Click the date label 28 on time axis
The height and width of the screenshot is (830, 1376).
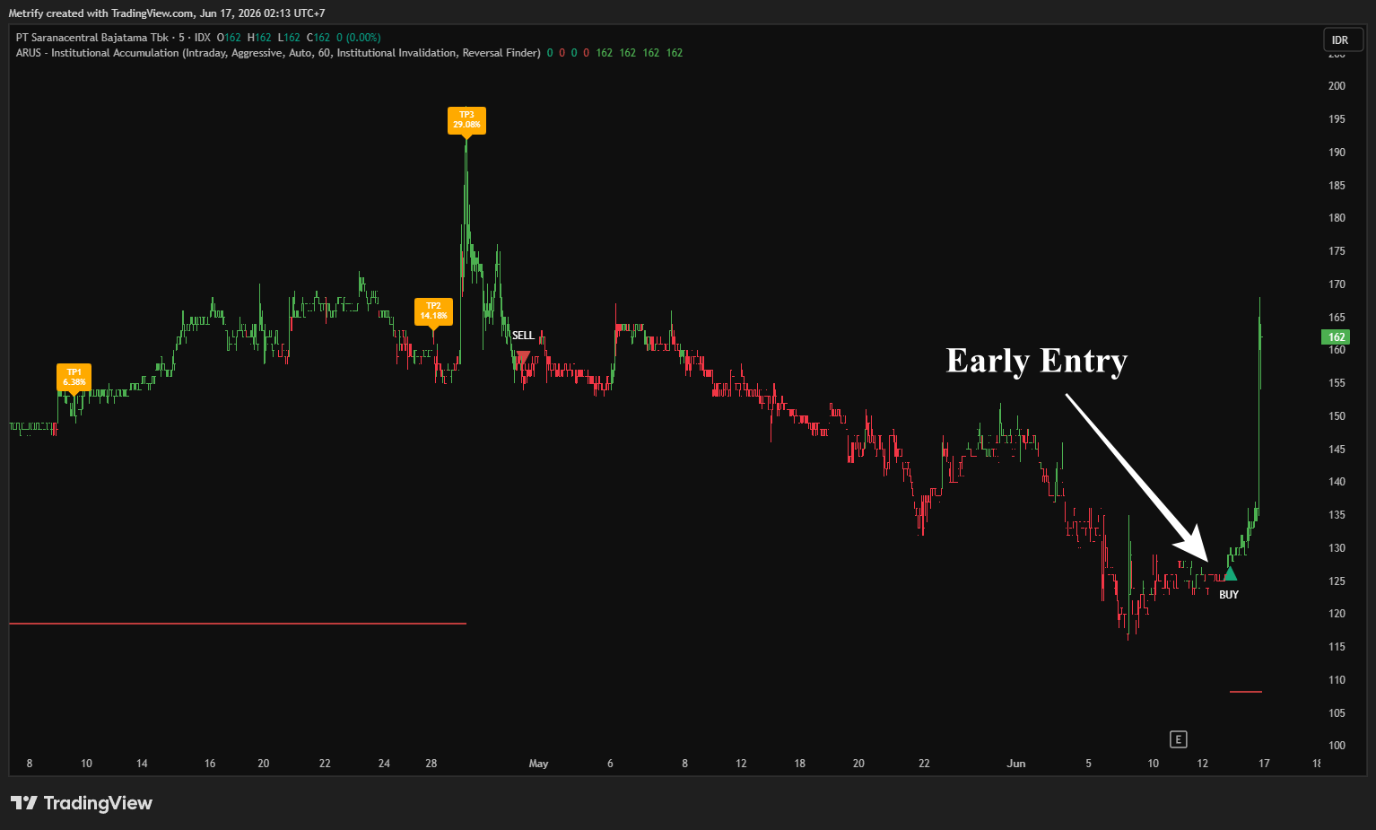(431, 764)
